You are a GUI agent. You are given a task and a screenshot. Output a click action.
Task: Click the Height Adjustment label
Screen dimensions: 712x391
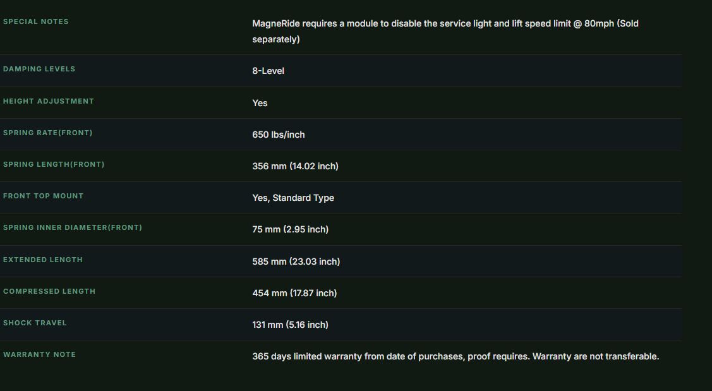(49, 101)
